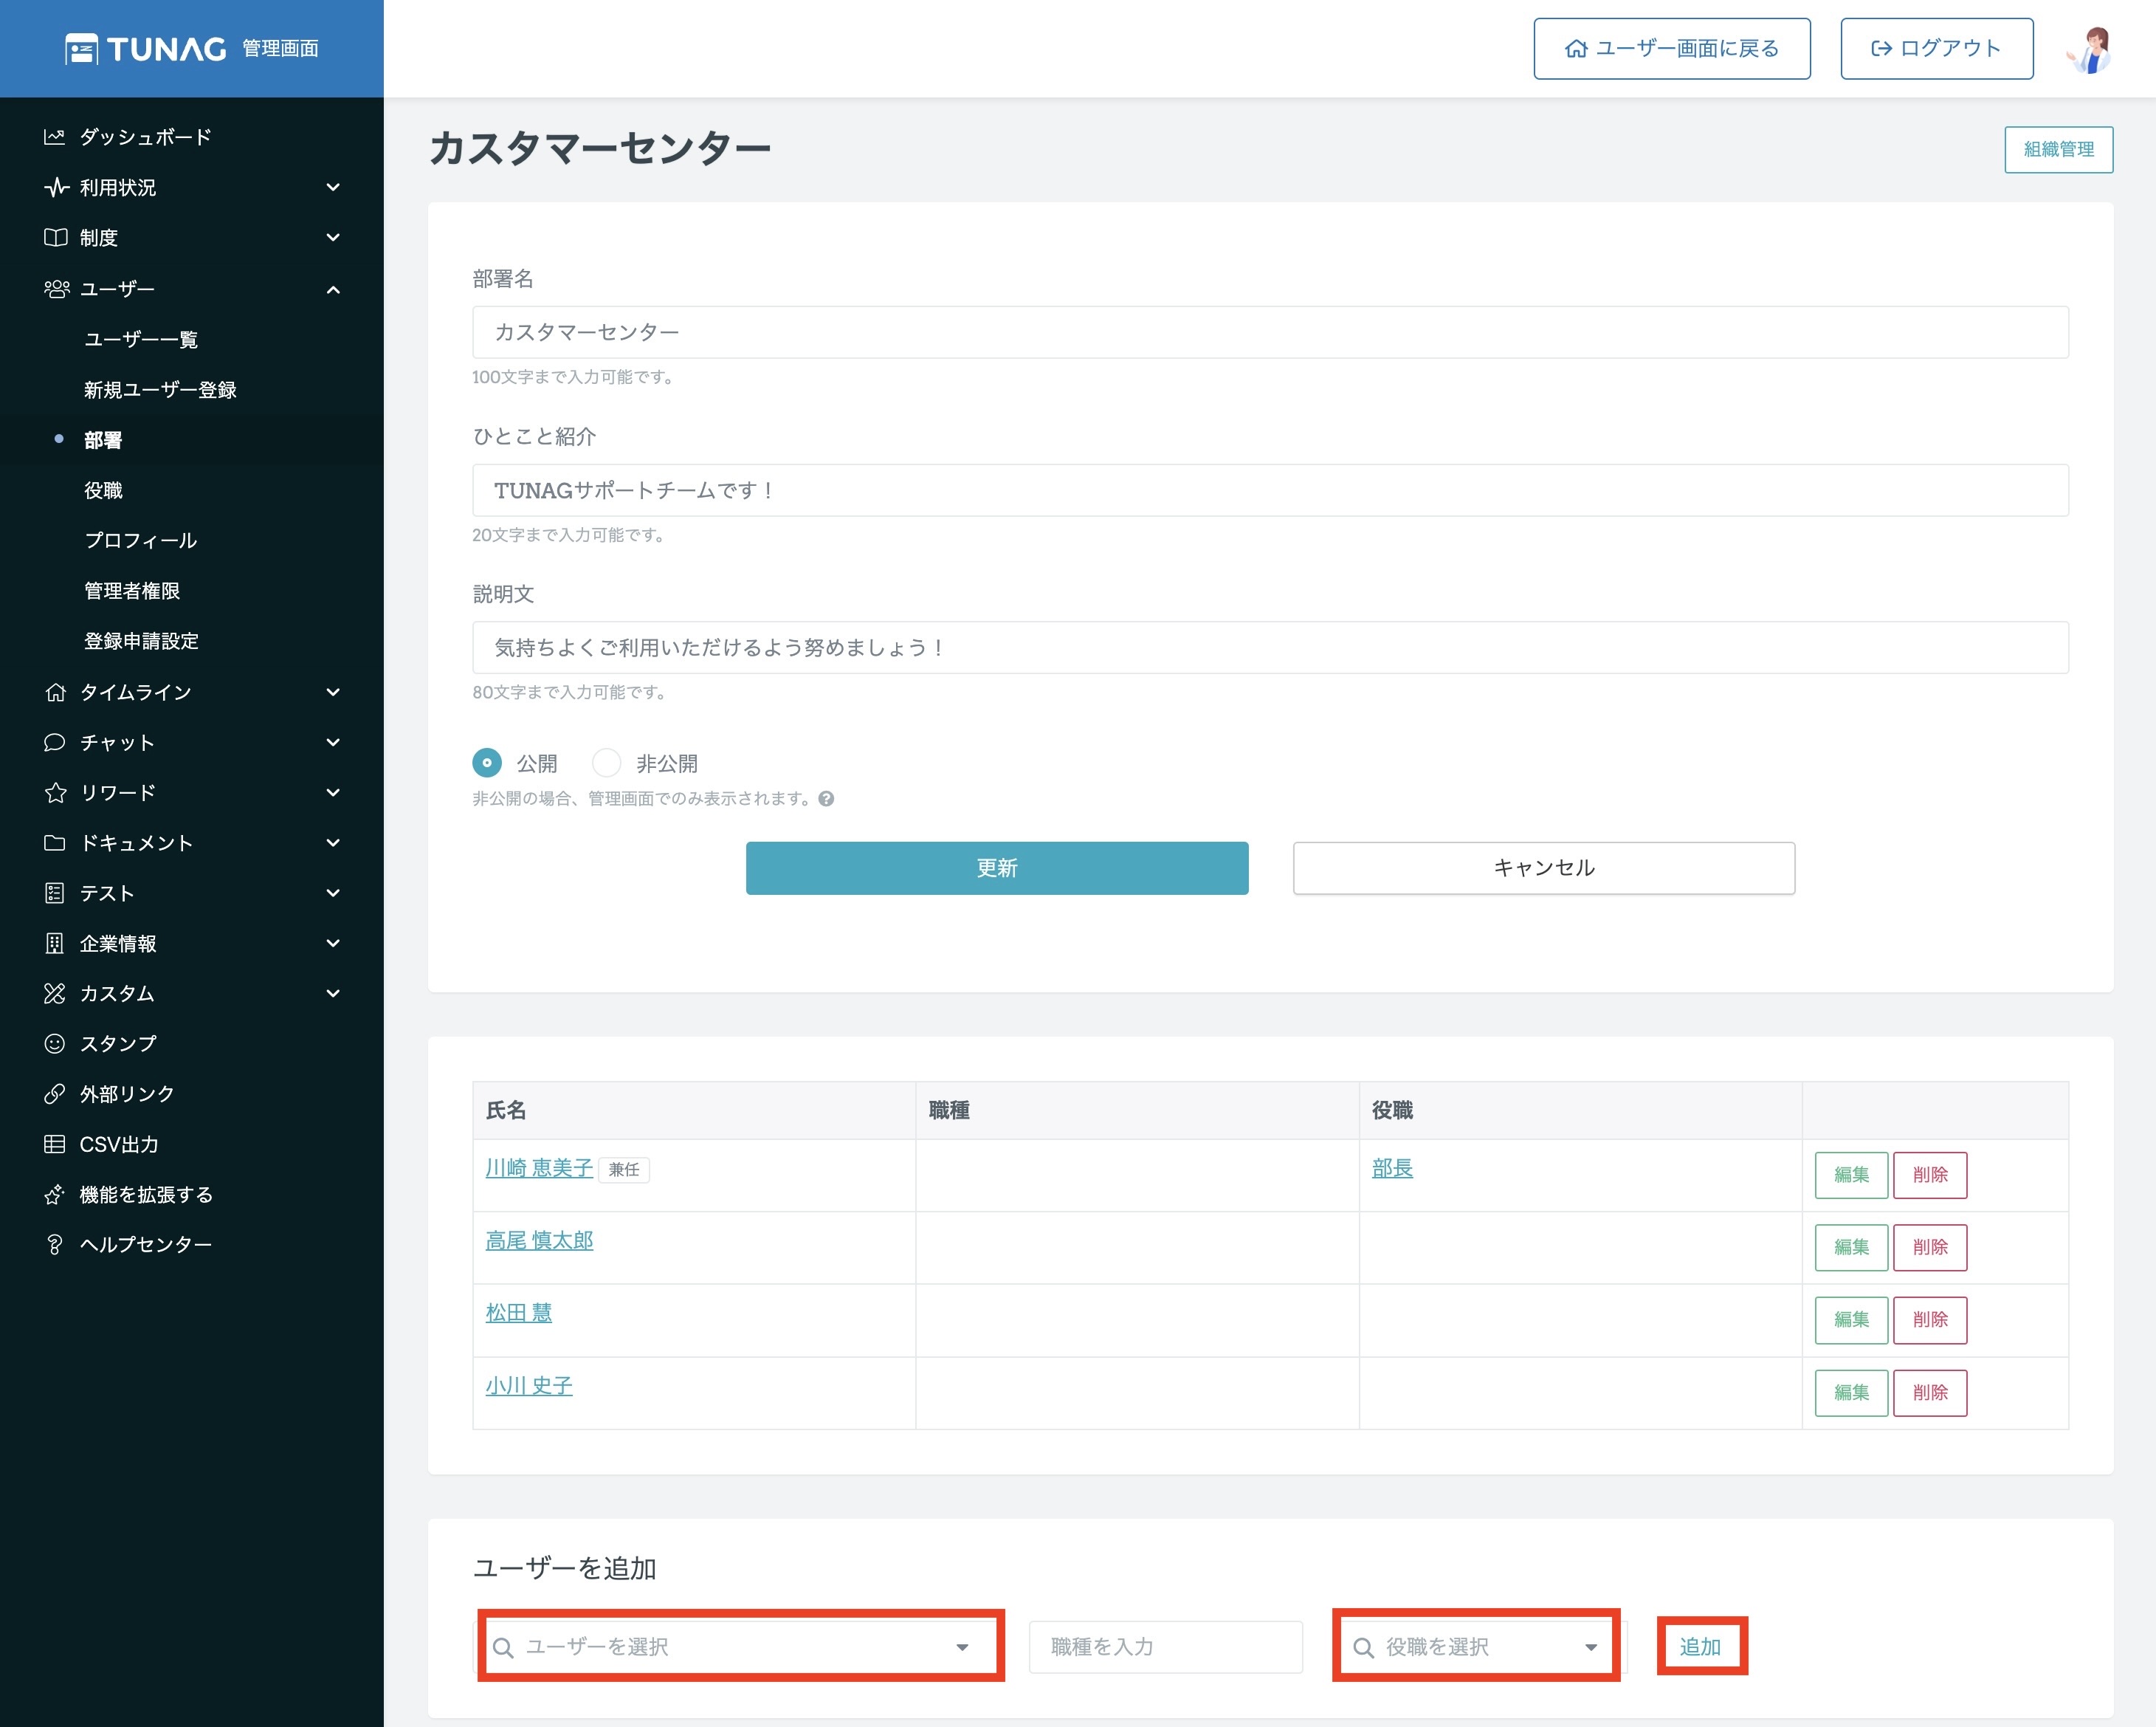The height and width of the screenshot is (1727, 2156).
Task: Expand the 制度 menu chevron
Action: pyautogui.click(x=334, y=237)
